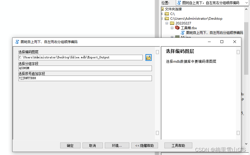Select the 文件夹连接 tree root
This screenshot has height=155, width=250.
173,9
